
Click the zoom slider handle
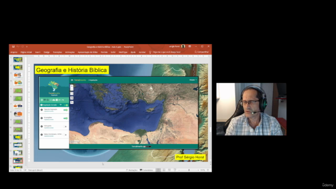(189, 170)
